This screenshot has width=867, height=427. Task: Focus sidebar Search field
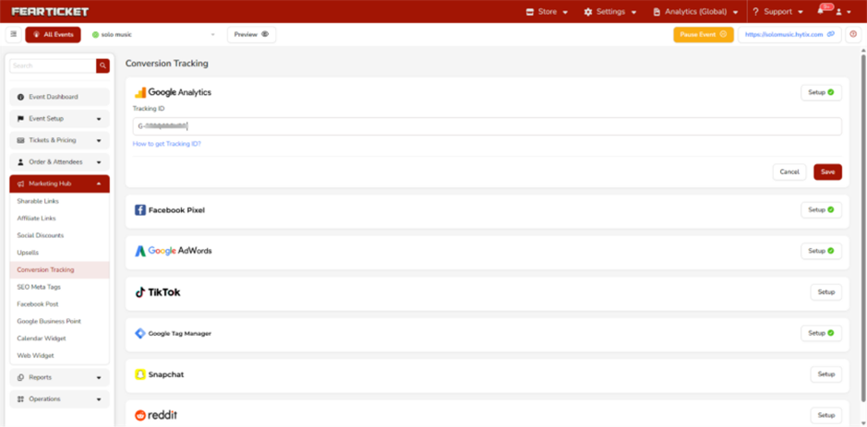53,65
